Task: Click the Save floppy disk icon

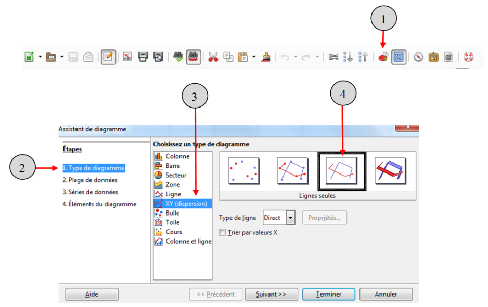Action: (73, 57)
